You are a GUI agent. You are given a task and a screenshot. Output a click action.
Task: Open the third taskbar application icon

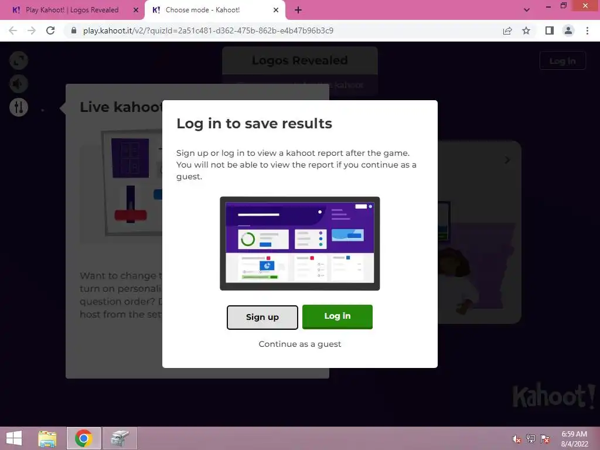pyautogui.click(x=120, y=438)
